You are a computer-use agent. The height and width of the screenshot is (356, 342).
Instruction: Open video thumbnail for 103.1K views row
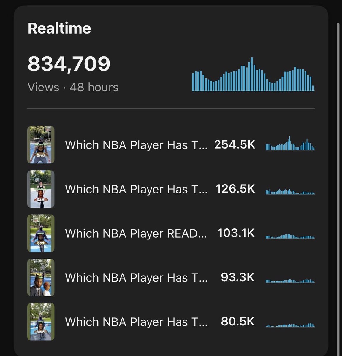click(41, 233)
